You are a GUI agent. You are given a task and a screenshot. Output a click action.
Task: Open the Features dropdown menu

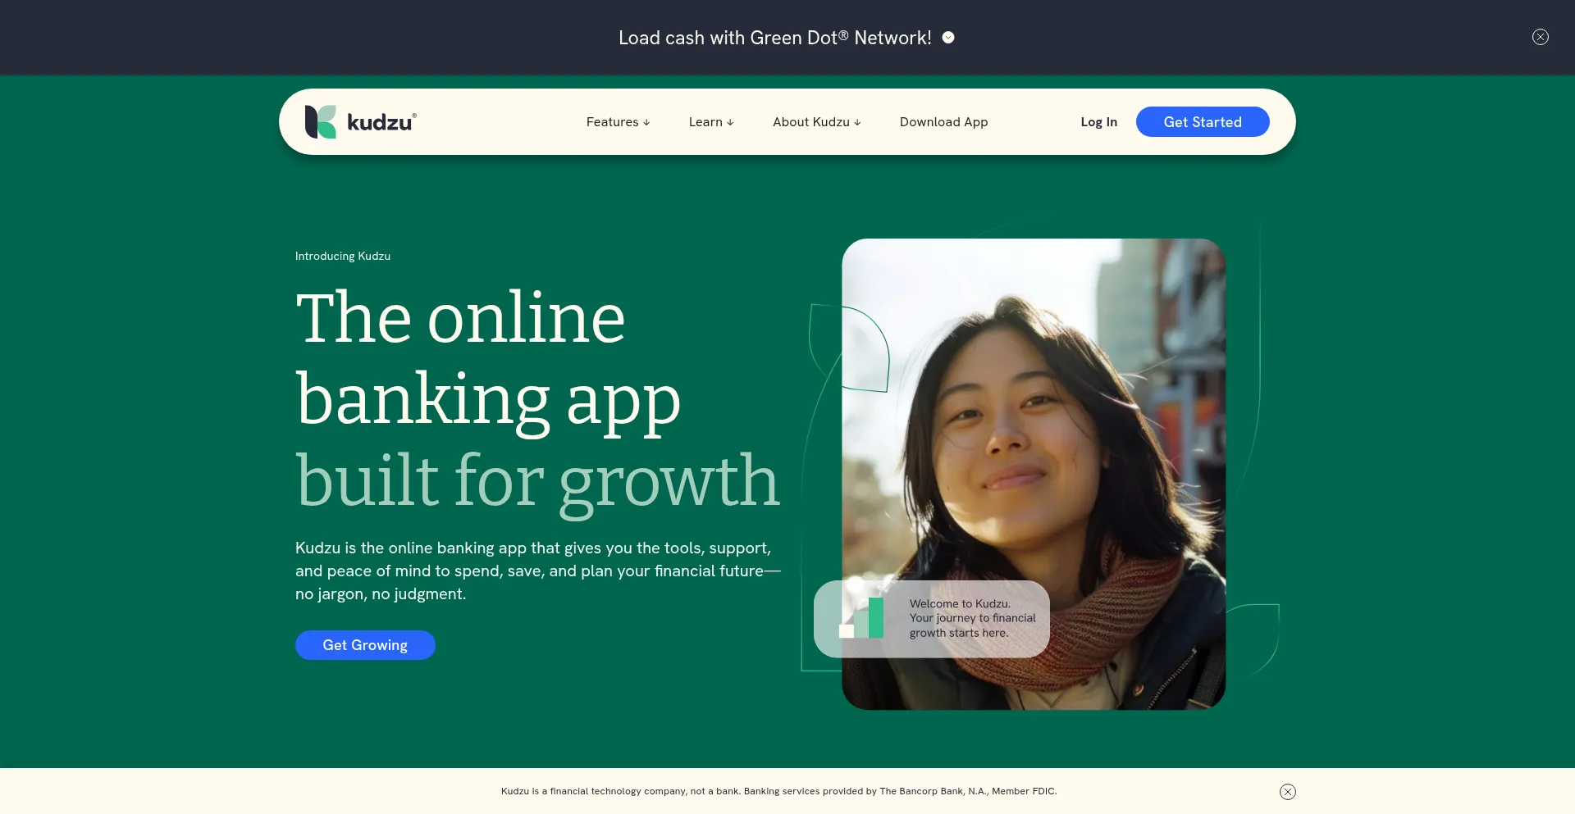tap(619, 122)
